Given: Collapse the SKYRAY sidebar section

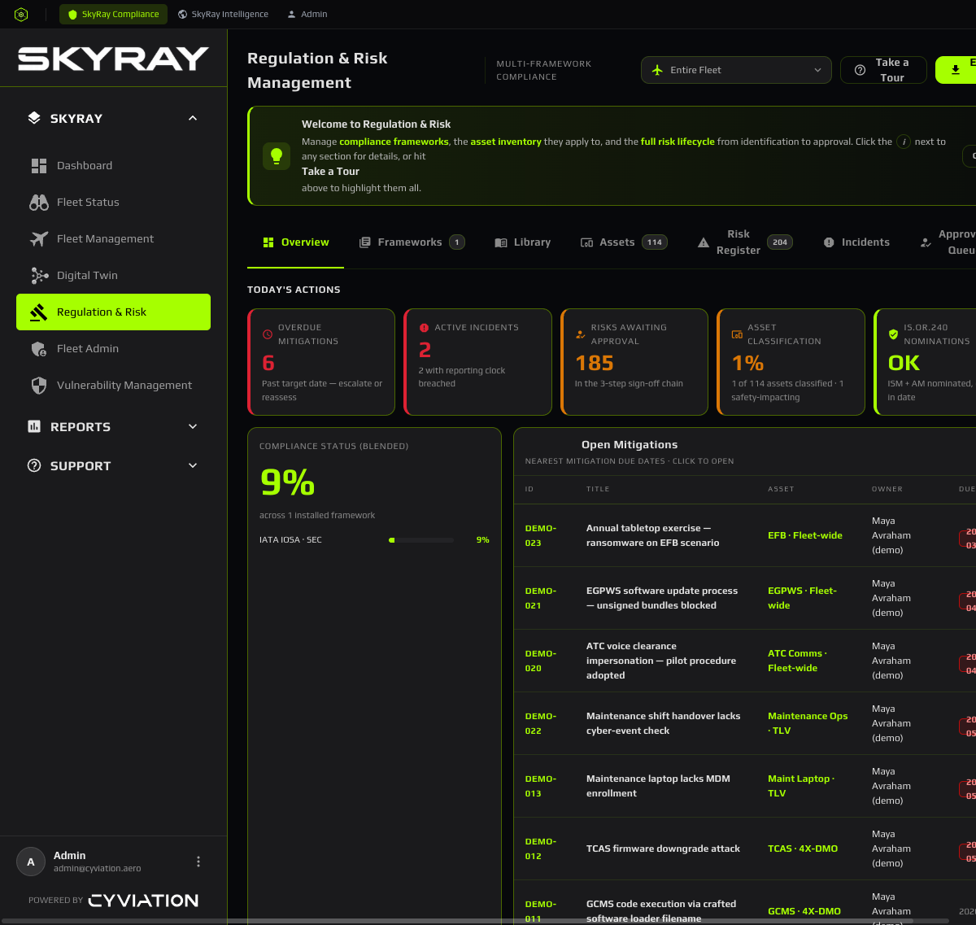Looking at the screenshot, I should coord(193,118).
